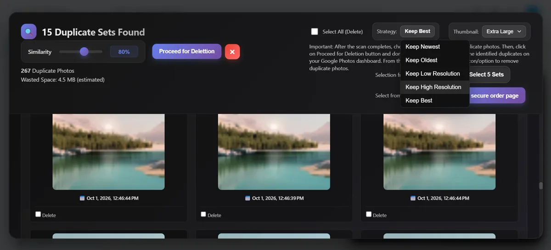
Task: Click the "267 Duplicate Photos" text
Action: click(48, 71)
